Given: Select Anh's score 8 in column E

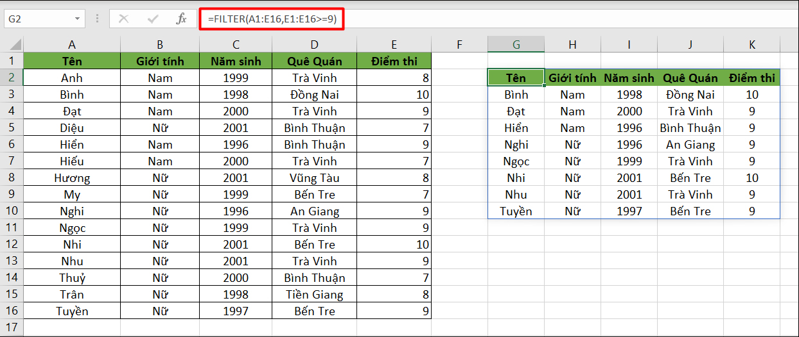Looking at the screenshot, I should coord(394,78).
